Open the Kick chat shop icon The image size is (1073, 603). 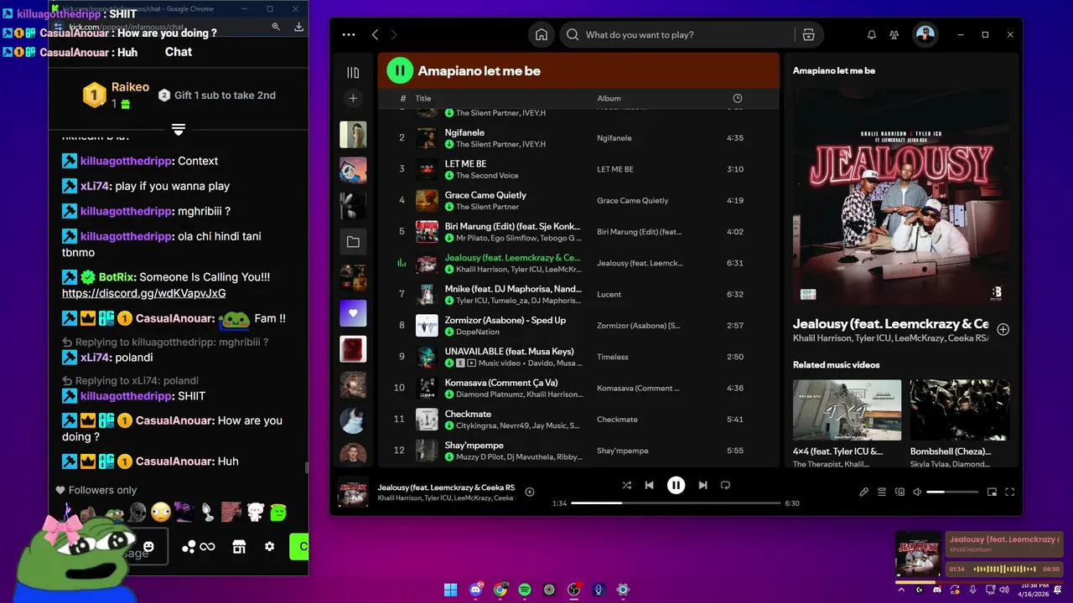(x=239, y=547)
